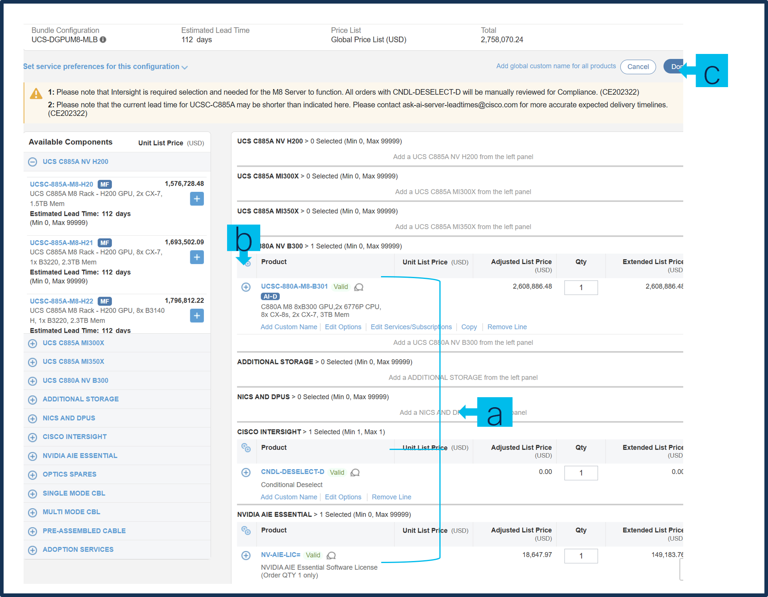Click plus button to add UCSC-885A-M8-H20
768x597 pixels.
pyautogui.click(x=197, y=199)
